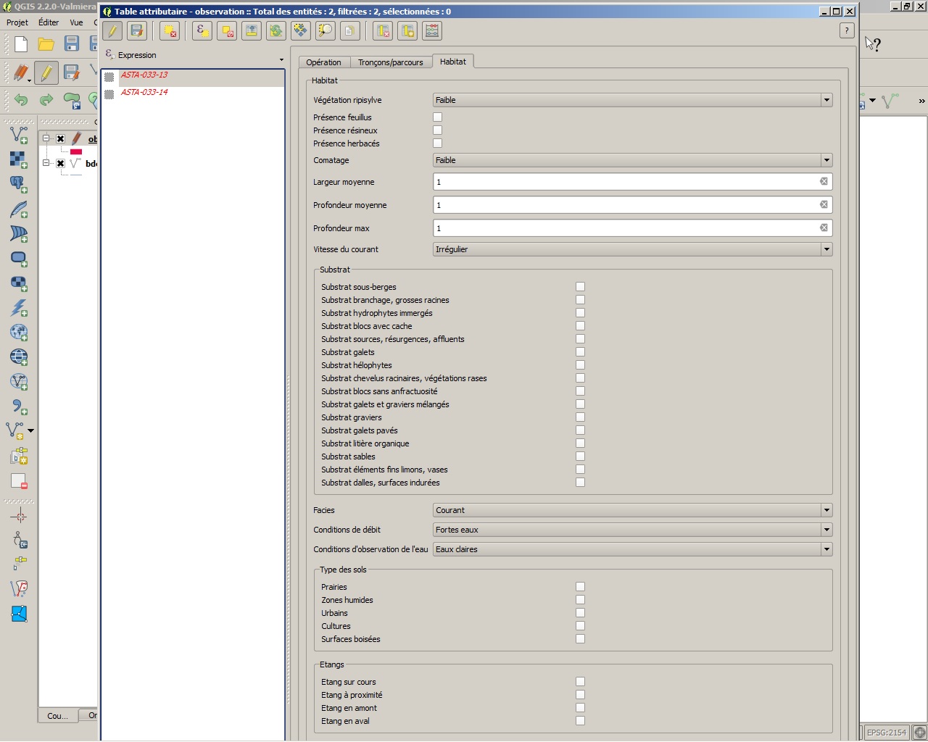Image resolution: width=928 pixels, height=742 pixels.
Task: Click the save edits icon in attribute table
Action: 137,31
